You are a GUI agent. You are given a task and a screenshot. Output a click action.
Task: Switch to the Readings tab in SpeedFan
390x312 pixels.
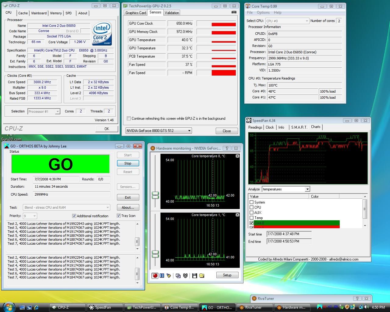255,127
